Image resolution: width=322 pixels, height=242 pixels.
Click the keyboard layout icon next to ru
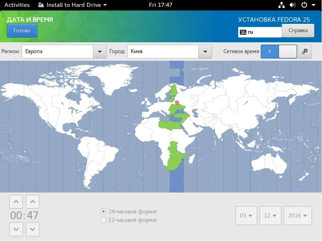tap(243, 32)
